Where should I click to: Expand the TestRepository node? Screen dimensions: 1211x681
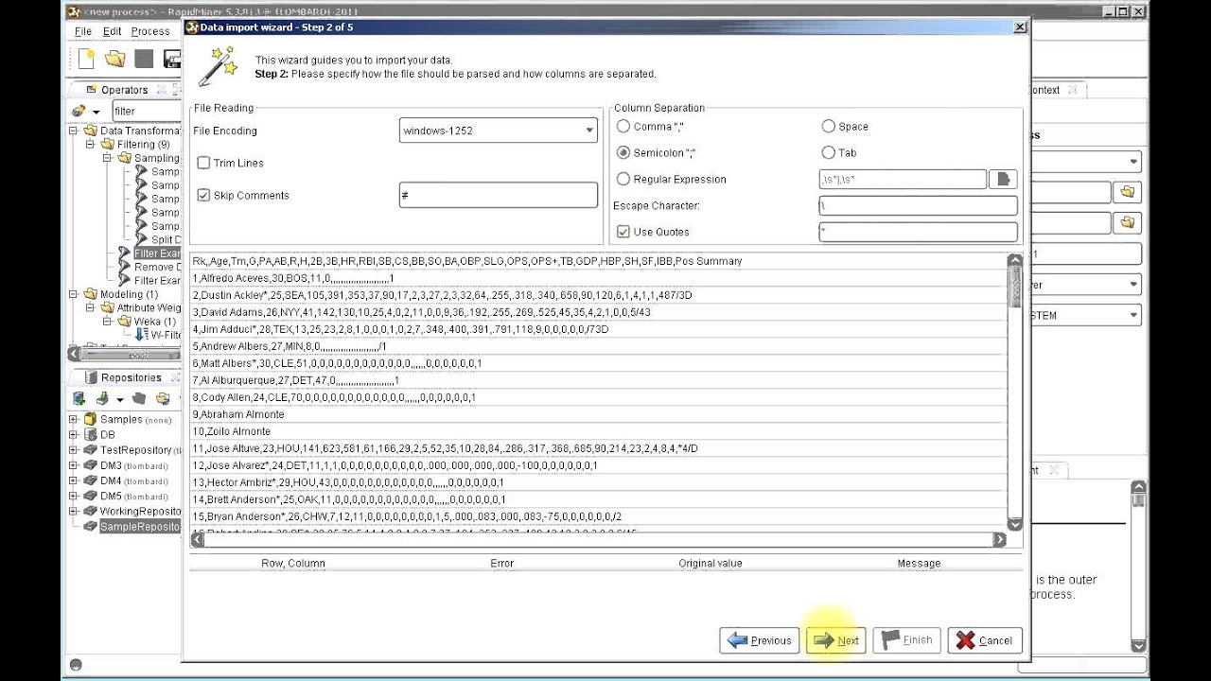tap(74, 450)
